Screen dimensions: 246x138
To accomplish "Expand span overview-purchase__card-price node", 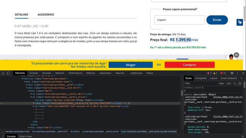I will coord(33,103).
